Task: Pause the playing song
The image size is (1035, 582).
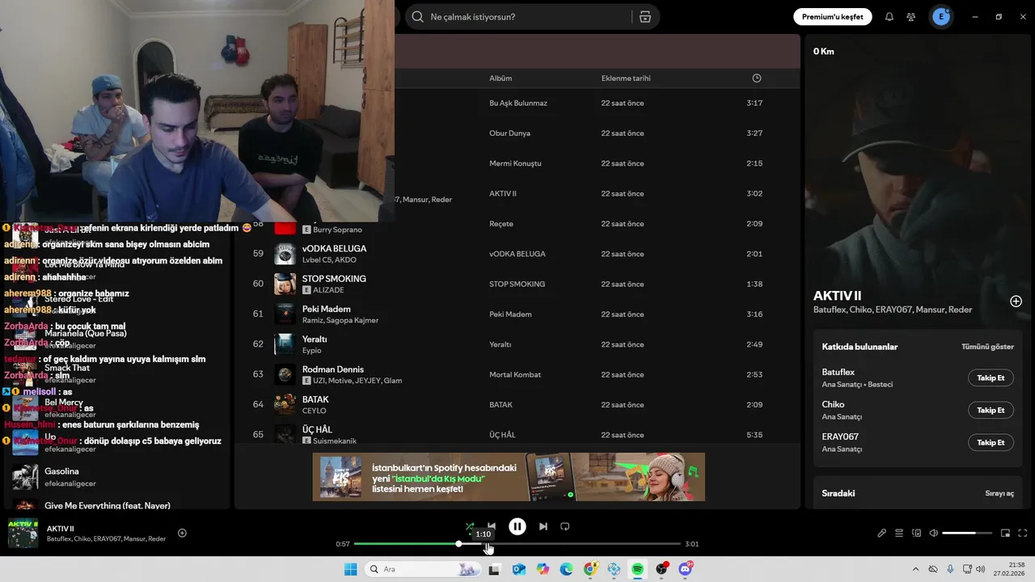Action: tap(517, 526)
